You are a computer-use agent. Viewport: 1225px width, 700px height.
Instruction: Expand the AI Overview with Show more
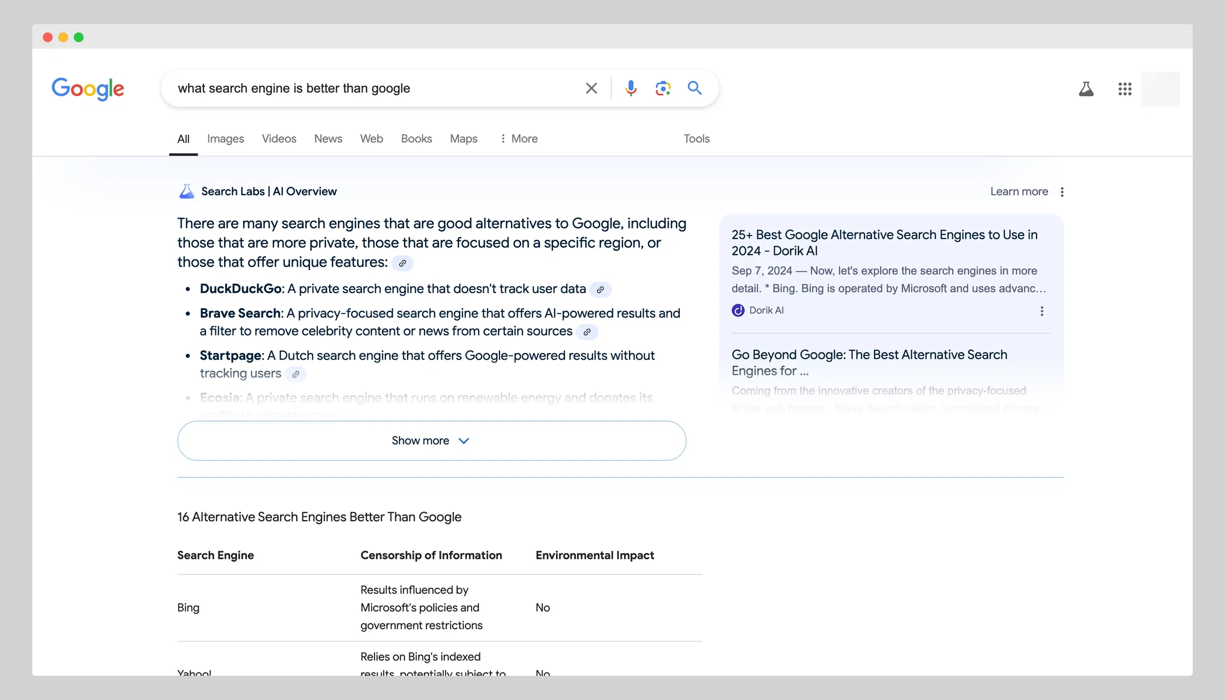click(x=432, y=440)
